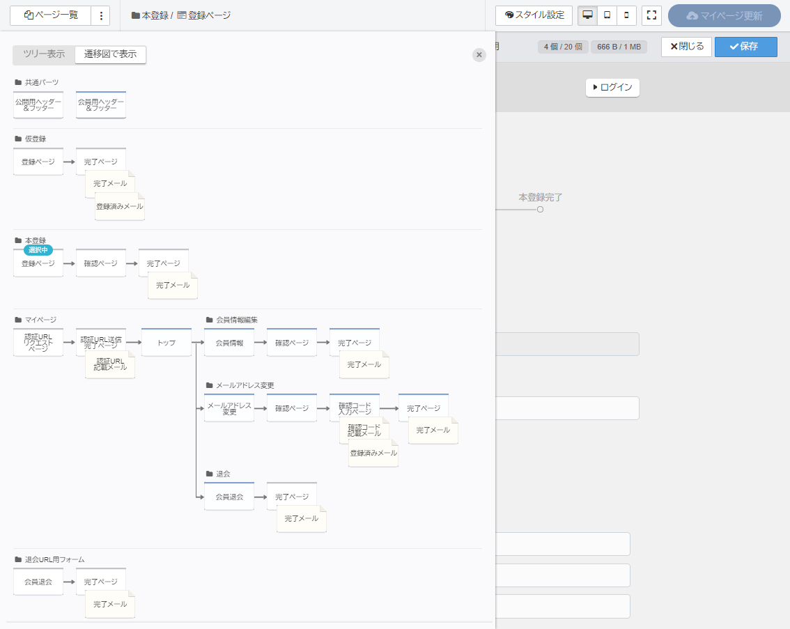Select 本登録 登録ページ node marked 選択中
The image size is (790, 629).
pos(38,263)
